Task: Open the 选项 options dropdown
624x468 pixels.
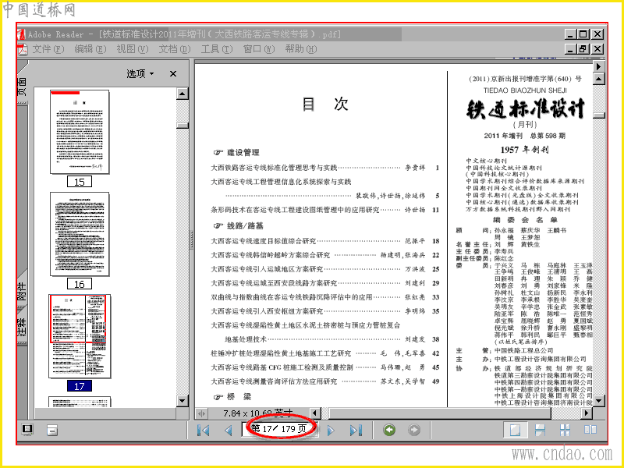Action: coord(140,73)
